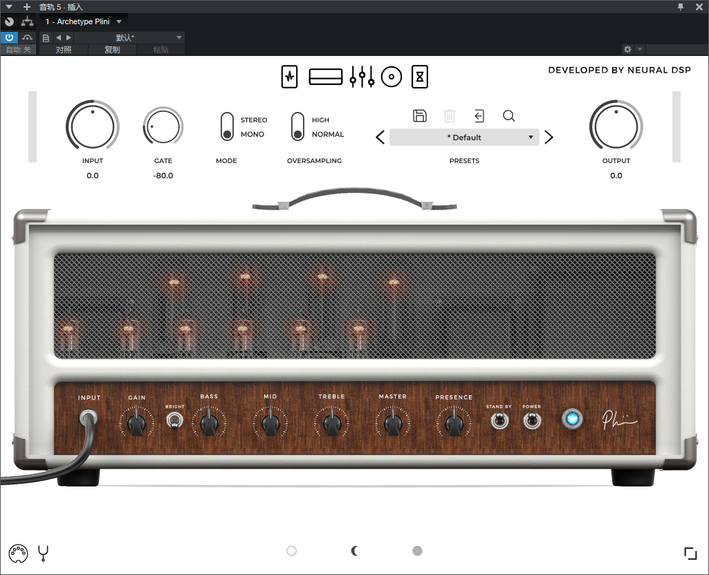
Task: Open the host preset 默认 dropdown
Action: [x=129, y=37]
